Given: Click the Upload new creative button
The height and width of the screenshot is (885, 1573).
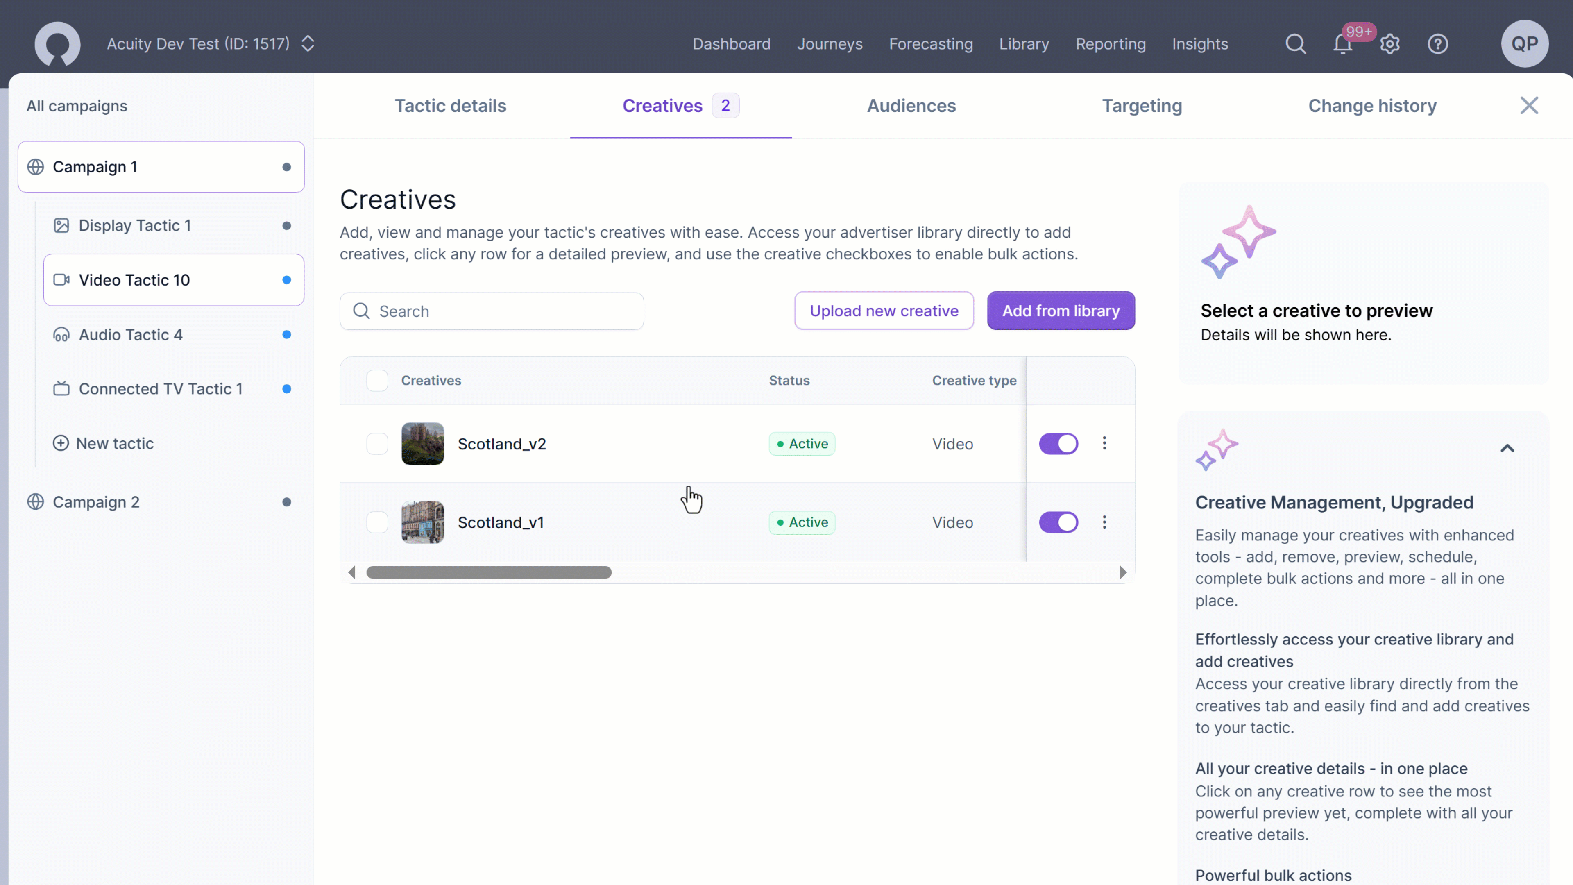Looking at the screenshot, I should click(884, 311).
